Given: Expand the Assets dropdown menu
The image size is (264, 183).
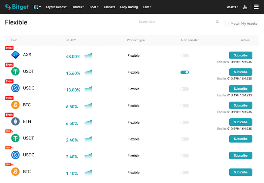Looking at the screenshot, I should tap(233, 7).
